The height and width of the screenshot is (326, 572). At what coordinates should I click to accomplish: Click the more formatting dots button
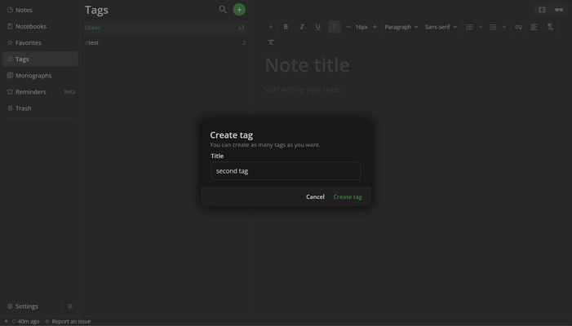click(x=334, y=27)
